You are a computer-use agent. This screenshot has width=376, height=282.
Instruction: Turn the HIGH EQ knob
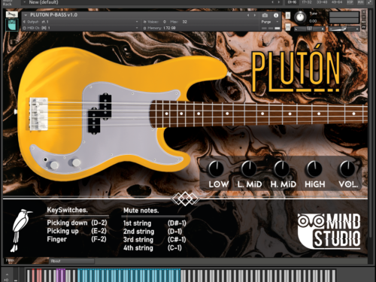tap(314, 168)
